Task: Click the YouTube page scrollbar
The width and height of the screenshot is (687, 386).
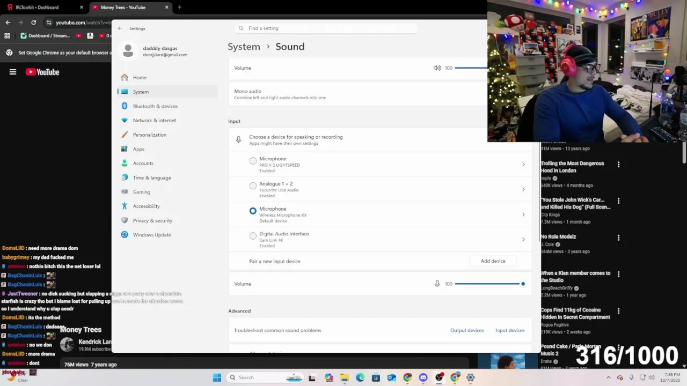Action: point(684,153)
